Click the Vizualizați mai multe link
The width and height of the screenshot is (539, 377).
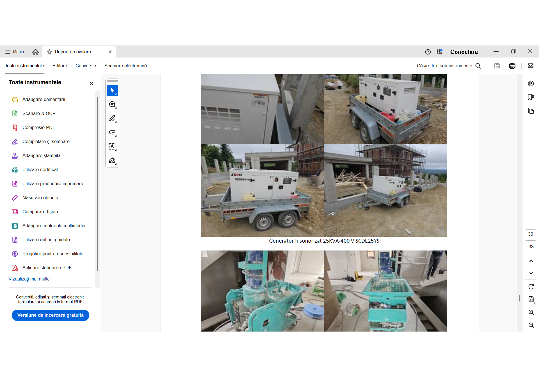(x=29, y=279)
